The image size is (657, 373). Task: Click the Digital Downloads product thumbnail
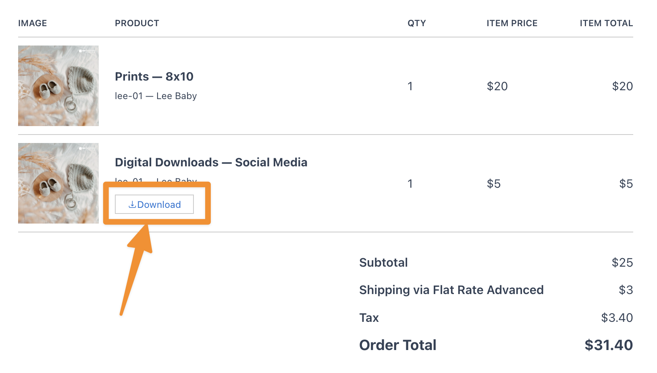click(x=58, y=183)
